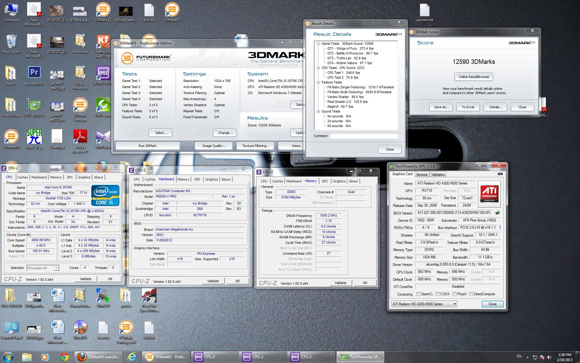The image size is (580, 363).
Task: Click the Comment input field
Action: point(364,136)
